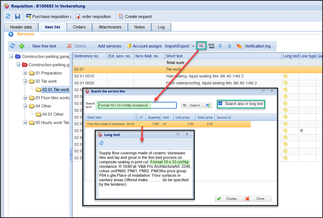This screenshot has width=323, height=218.
Task: Toggle 'Search also in long text' checkbox
Action: pos(220,104)
